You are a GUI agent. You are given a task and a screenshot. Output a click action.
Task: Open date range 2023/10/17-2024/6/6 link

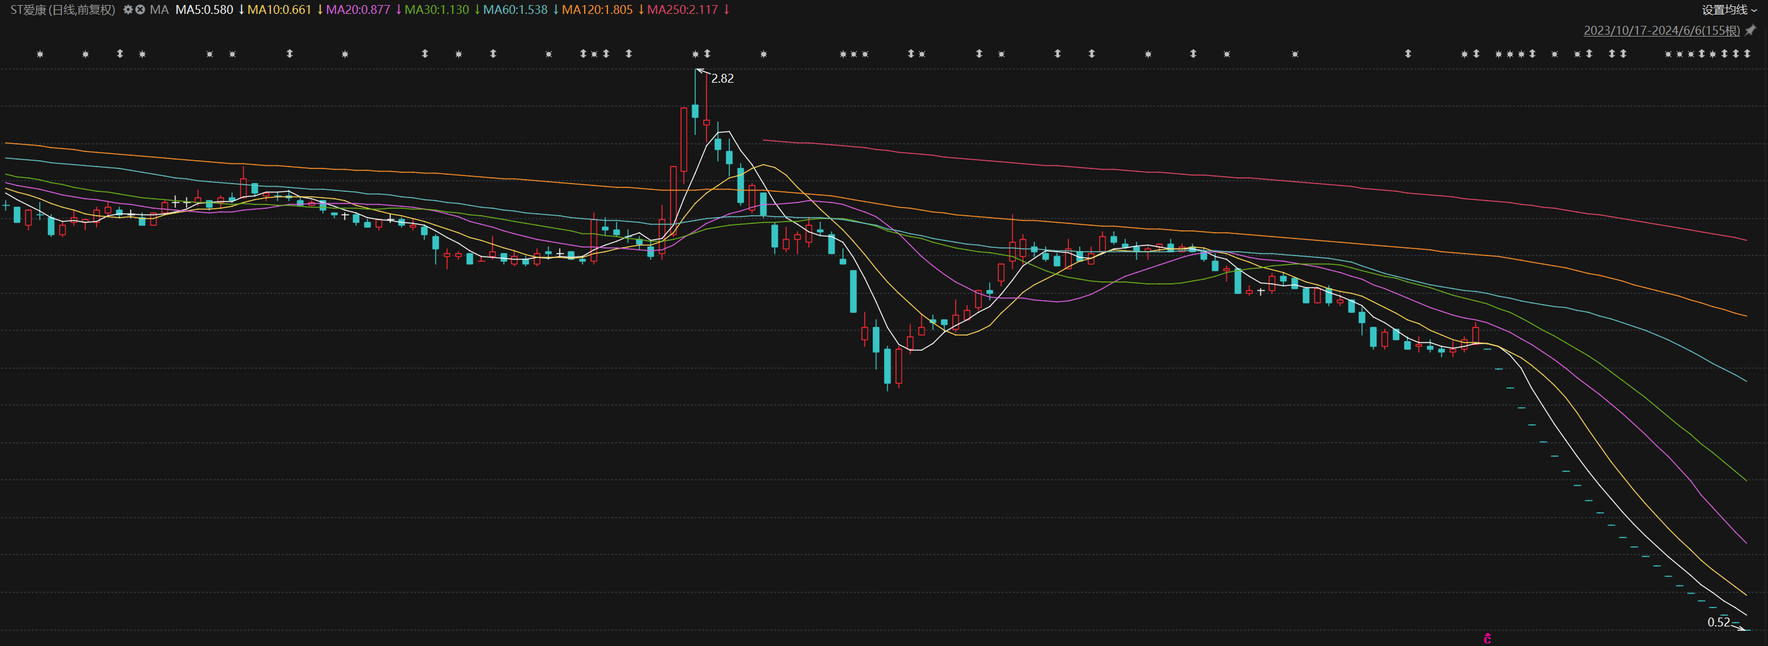click(1661, 30)
